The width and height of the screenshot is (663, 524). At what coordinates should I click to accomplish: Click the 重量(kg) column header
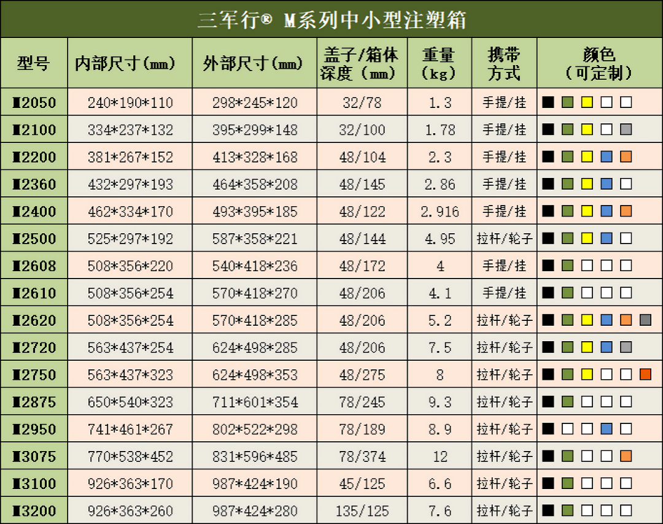438,64
